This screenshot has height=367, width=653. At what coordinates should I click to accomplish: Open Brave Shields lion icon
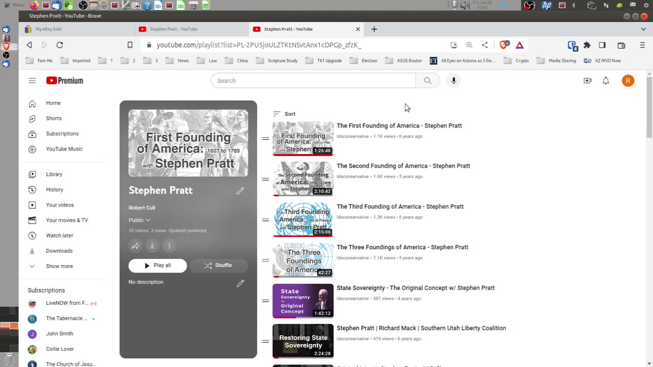504,45
